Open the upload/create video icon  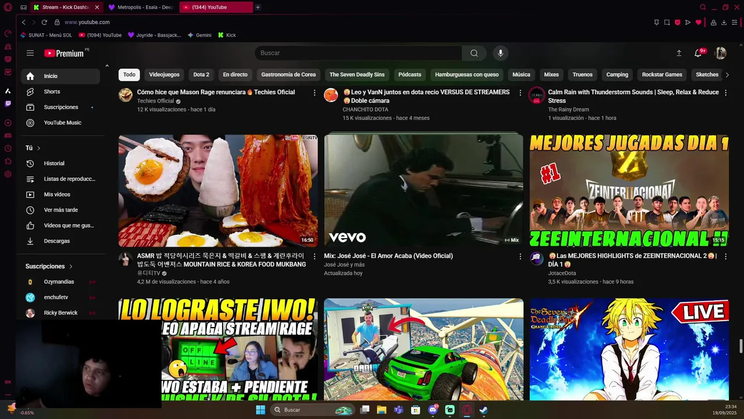[x=679, y=53]
